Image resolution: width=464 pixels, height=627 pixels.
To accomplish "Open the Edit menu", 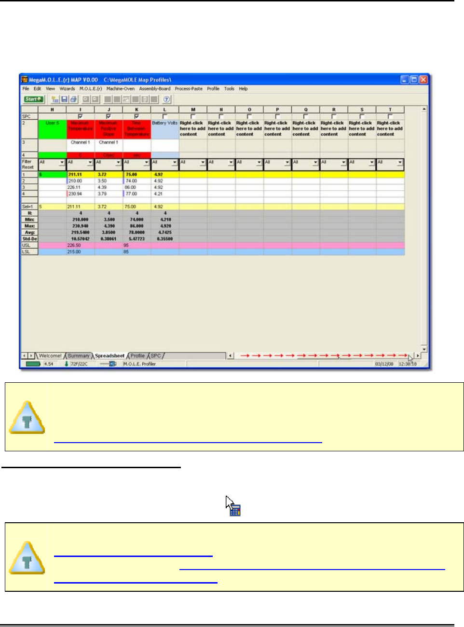I will 37,89.
